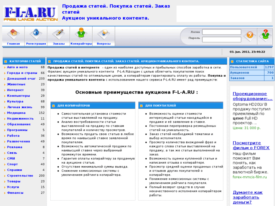The height and width of the screenshot is (206, 275).
Task: Click the Главная menu label
Action: click(13, 43)
